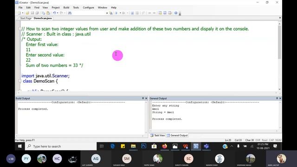Click the OVR indicator in status bar
The width and height of the screenshot is (297, 167).
pyautogui.click(x=258, y=140)
